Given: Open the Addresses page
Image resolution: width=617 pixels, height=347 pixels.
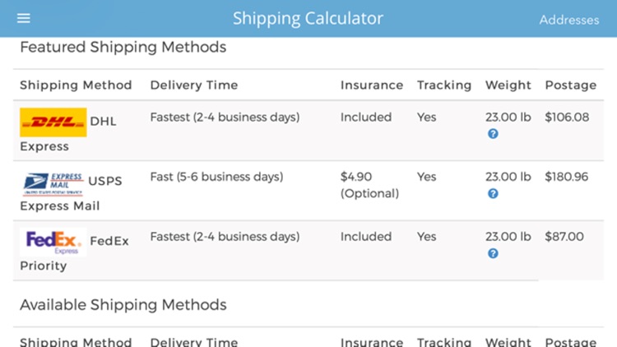Looking at the screenshot, I should [569, 20].
